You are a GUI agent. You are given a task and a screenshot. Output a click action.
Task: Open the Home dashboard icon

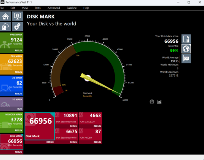click(x=5, y=16)
